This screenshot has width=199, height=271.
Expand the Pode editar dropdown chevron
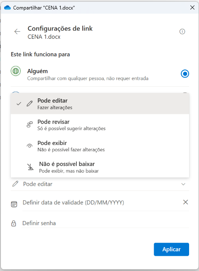(x=183, y=184)
